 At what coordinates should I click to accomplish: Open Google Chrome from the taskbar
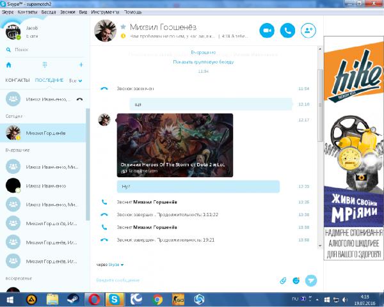point(157,300)
